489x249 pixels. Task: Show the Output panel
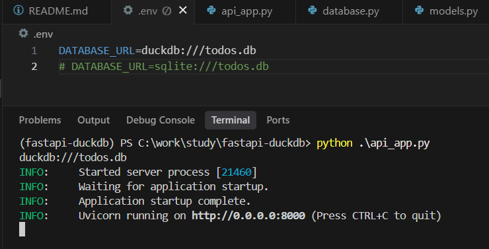[x=94, y=120]
